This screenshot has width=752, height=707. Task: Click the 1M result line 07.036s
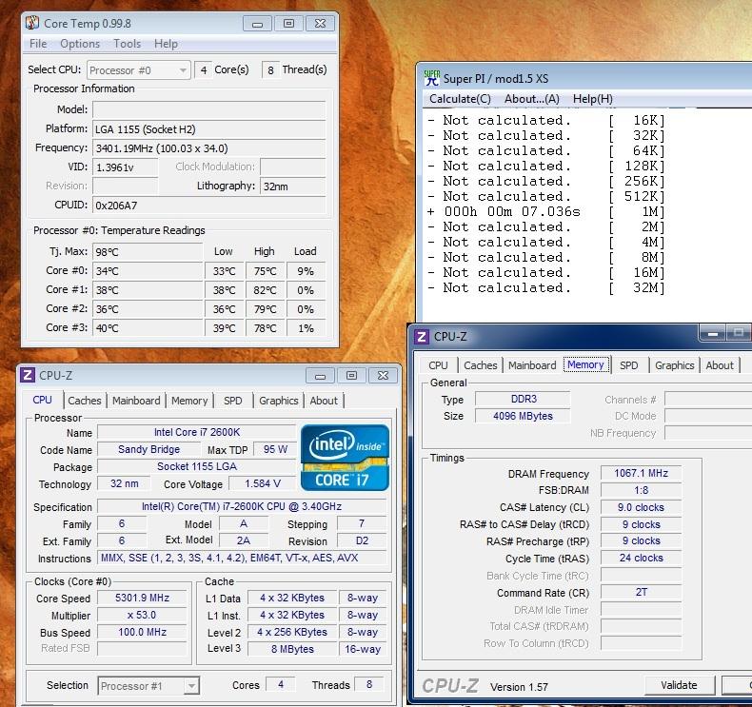(545, 211)
